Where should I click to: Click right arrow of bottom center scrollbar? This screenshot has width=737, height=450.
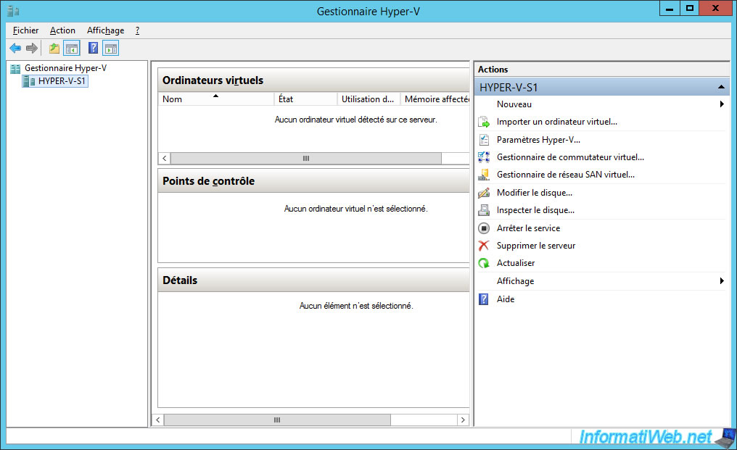463,420
